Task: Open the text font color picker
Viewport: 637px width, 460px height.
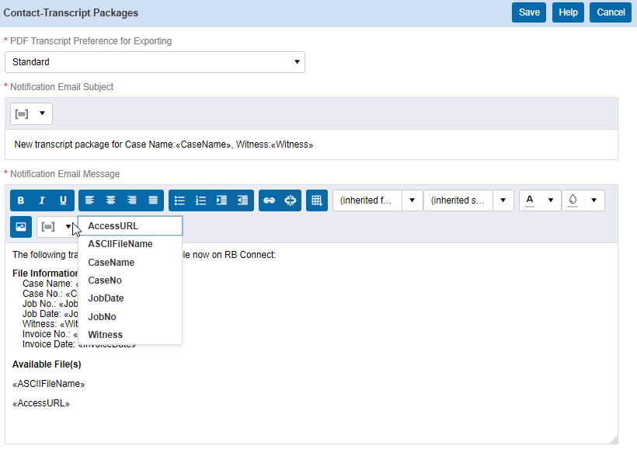Action: pos(540,200)
